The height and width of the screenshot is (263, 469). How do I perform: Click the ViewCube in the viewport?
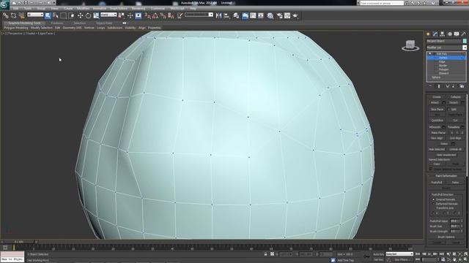(x=410, y=45)
